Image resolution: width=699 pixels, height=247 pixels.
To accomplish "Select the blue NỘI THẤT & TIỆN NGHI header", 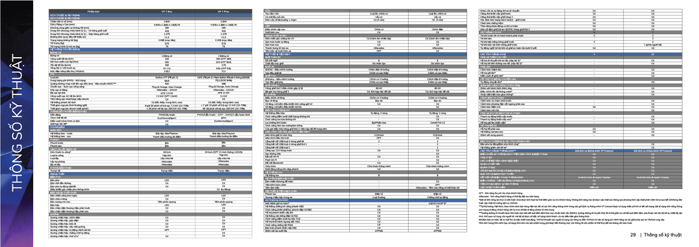I will (x=277, y=54).
